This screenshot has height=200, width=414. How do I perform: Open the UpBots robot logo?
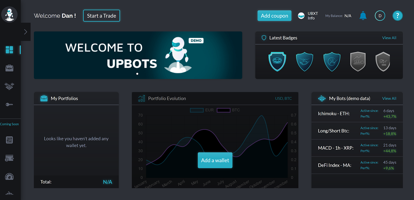(10, 15)
